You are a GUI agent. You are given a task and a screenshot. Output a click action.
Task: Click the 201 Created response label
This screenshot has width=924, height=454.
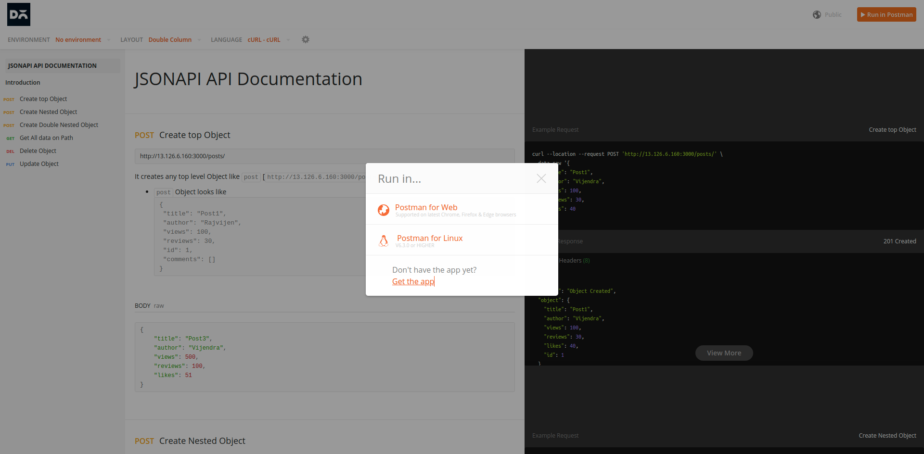click(x=899, y=241)
